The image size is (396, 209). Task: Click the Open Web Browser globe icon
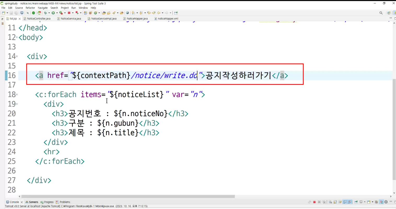click(127, 13)
